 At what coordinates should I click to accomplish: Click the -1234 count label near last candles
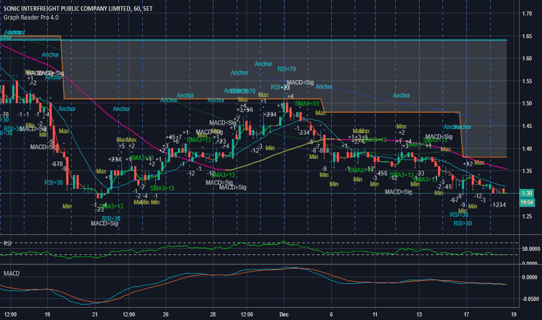[498, 205]
